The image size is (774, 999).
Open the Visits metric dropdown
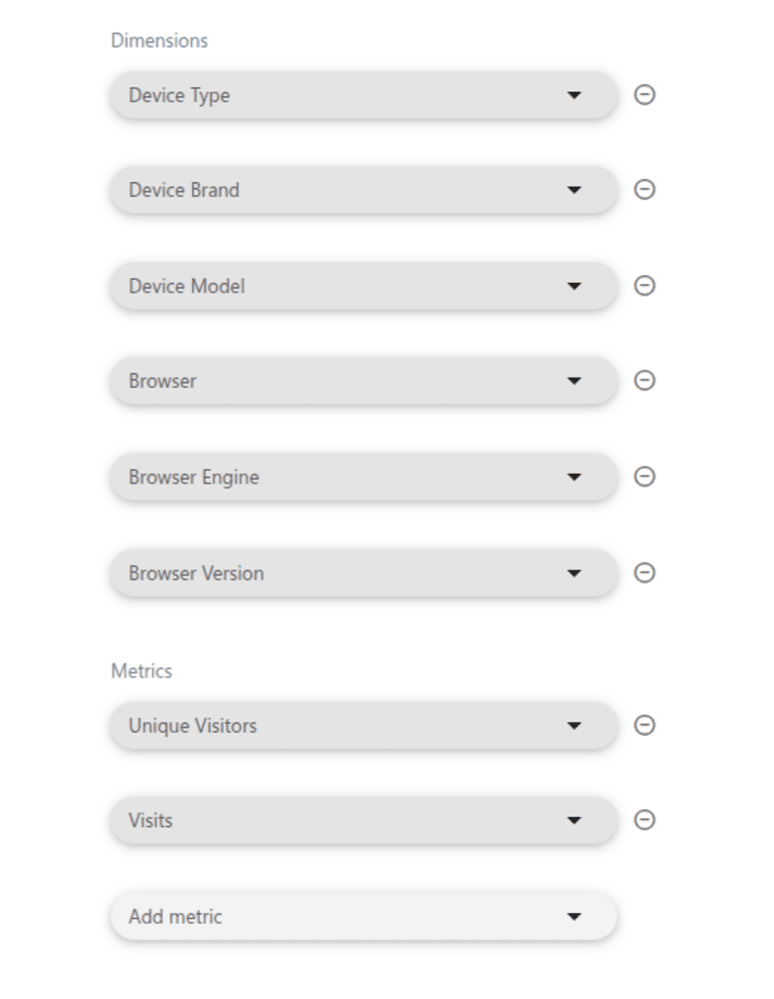tap(362, 820)
